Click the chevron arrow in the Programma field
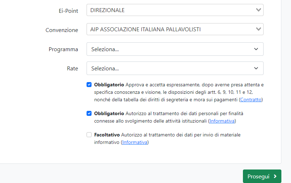The height and width of the screenshot is (183, 291). click(x=256, y=49)
